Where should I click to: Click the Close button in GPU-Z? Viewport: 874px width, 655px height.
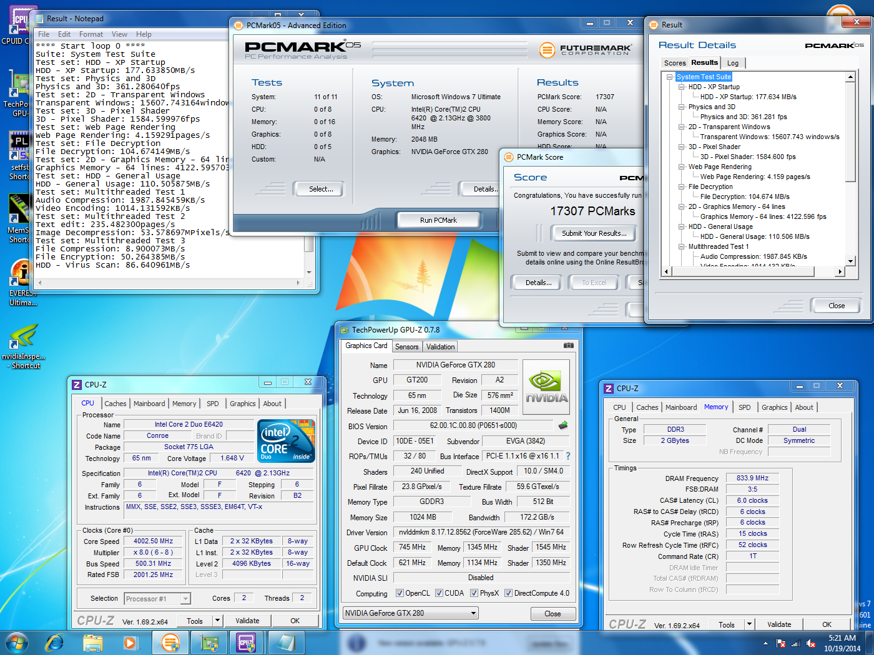(x=552, y=614)
